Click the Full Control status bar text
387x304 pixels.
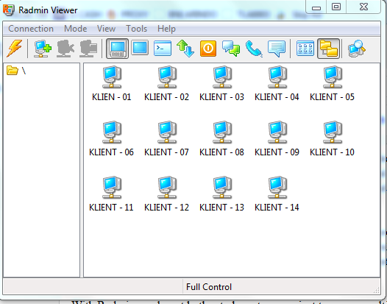pos(209,287)
